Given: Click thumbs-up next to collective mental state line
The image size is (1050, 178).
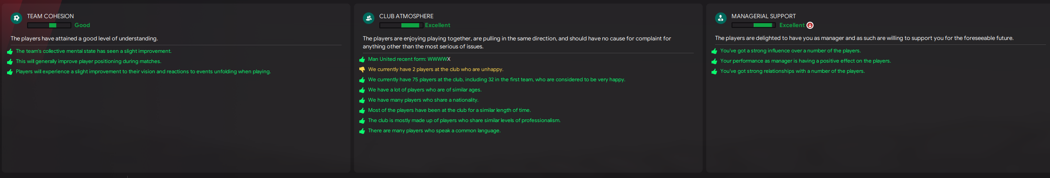Looking at the screenshot, I should (x=10, y=51).
